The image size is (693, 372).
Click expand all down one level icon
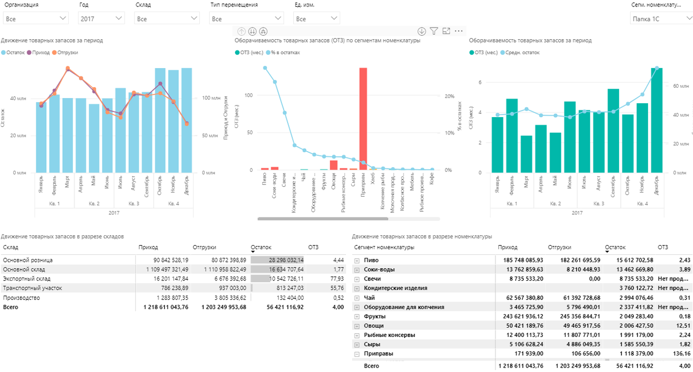tap(263, 31)
